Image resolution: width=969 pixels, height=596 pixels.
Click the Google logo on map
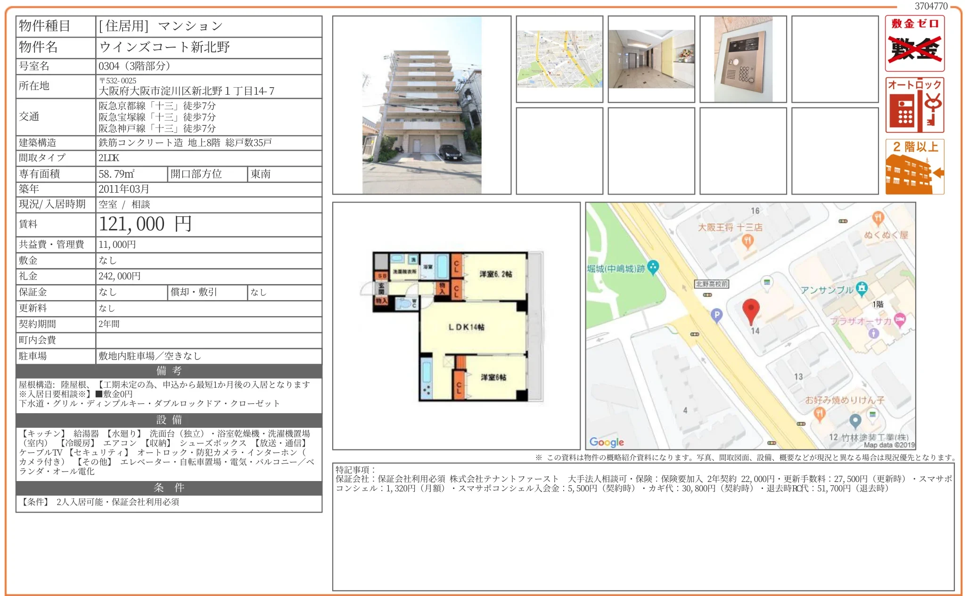coord(606,441)
